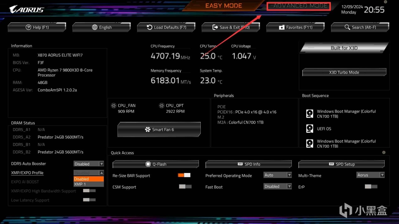Click the Load Defaults reset icon

tap(150, 27)
